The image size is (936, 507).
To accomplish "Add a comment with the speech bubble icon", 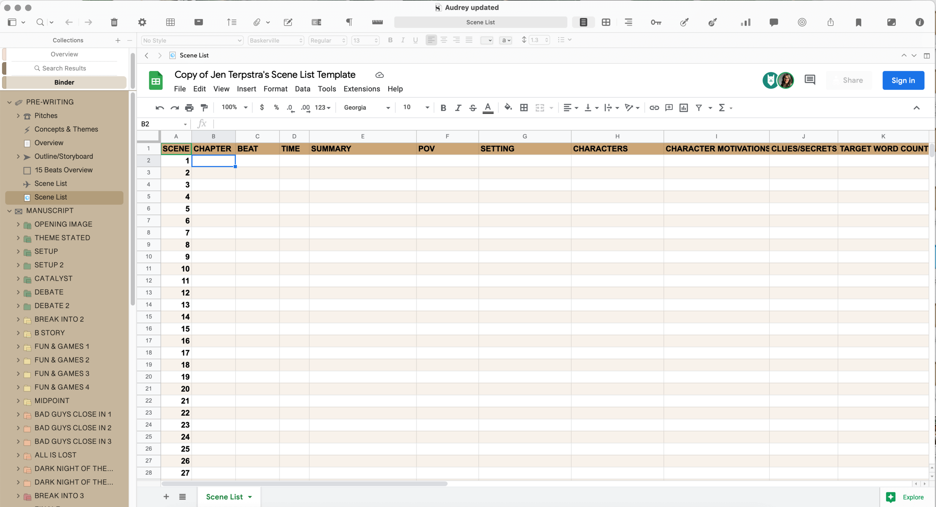I will (774, 22).
